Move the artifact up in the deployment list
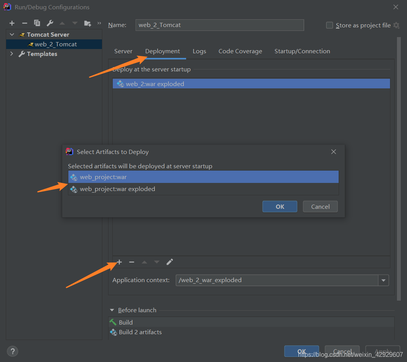This screenshot has height=362, width=407. 144,262
